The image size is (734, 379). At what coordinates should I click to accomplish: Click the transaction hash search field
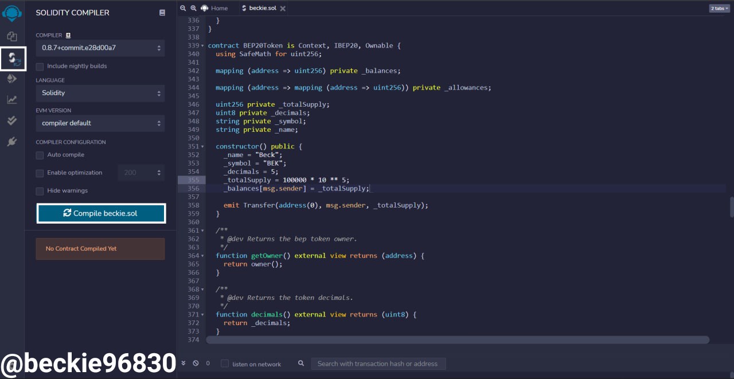coord(378,364)
